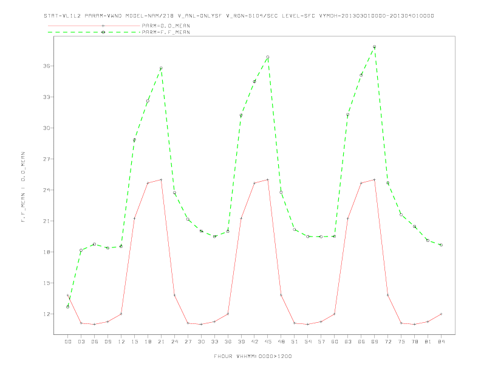The width and height of the screenshot is (481, 372).
Task: Click the x-axis tick label 42
Action: 254,342
